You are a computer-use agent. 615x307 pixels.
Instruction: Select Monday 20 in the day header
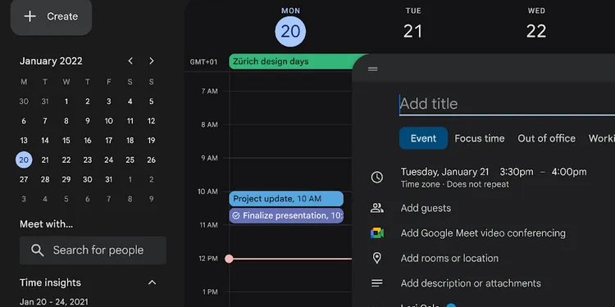point(290,31)
